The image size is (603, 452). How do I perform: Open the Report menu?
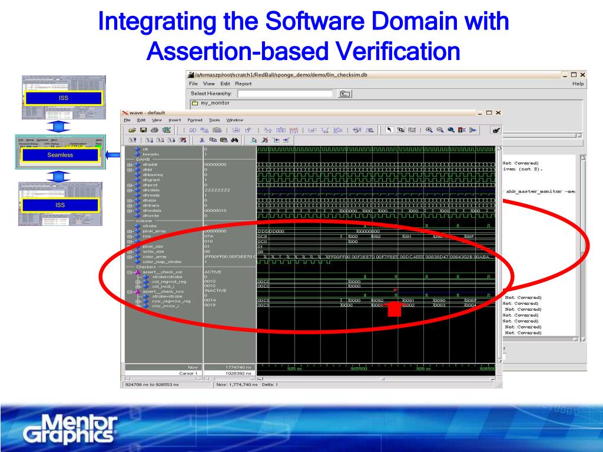pyautogui.click(x=243, y=84)
